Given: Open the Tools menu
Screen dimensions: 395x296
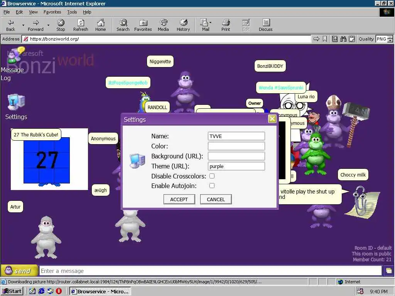Looking at the screenshot, I should click(72, 12).
